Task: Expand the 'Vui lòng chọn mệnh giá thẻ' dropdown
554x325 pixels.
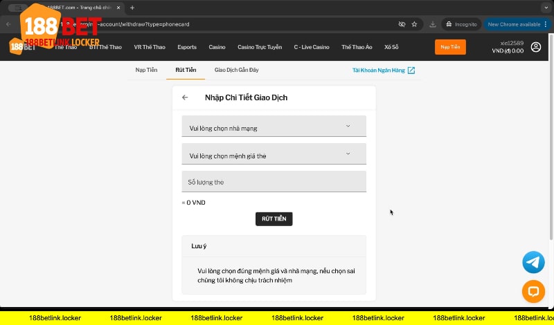Action: click(274, 155)
